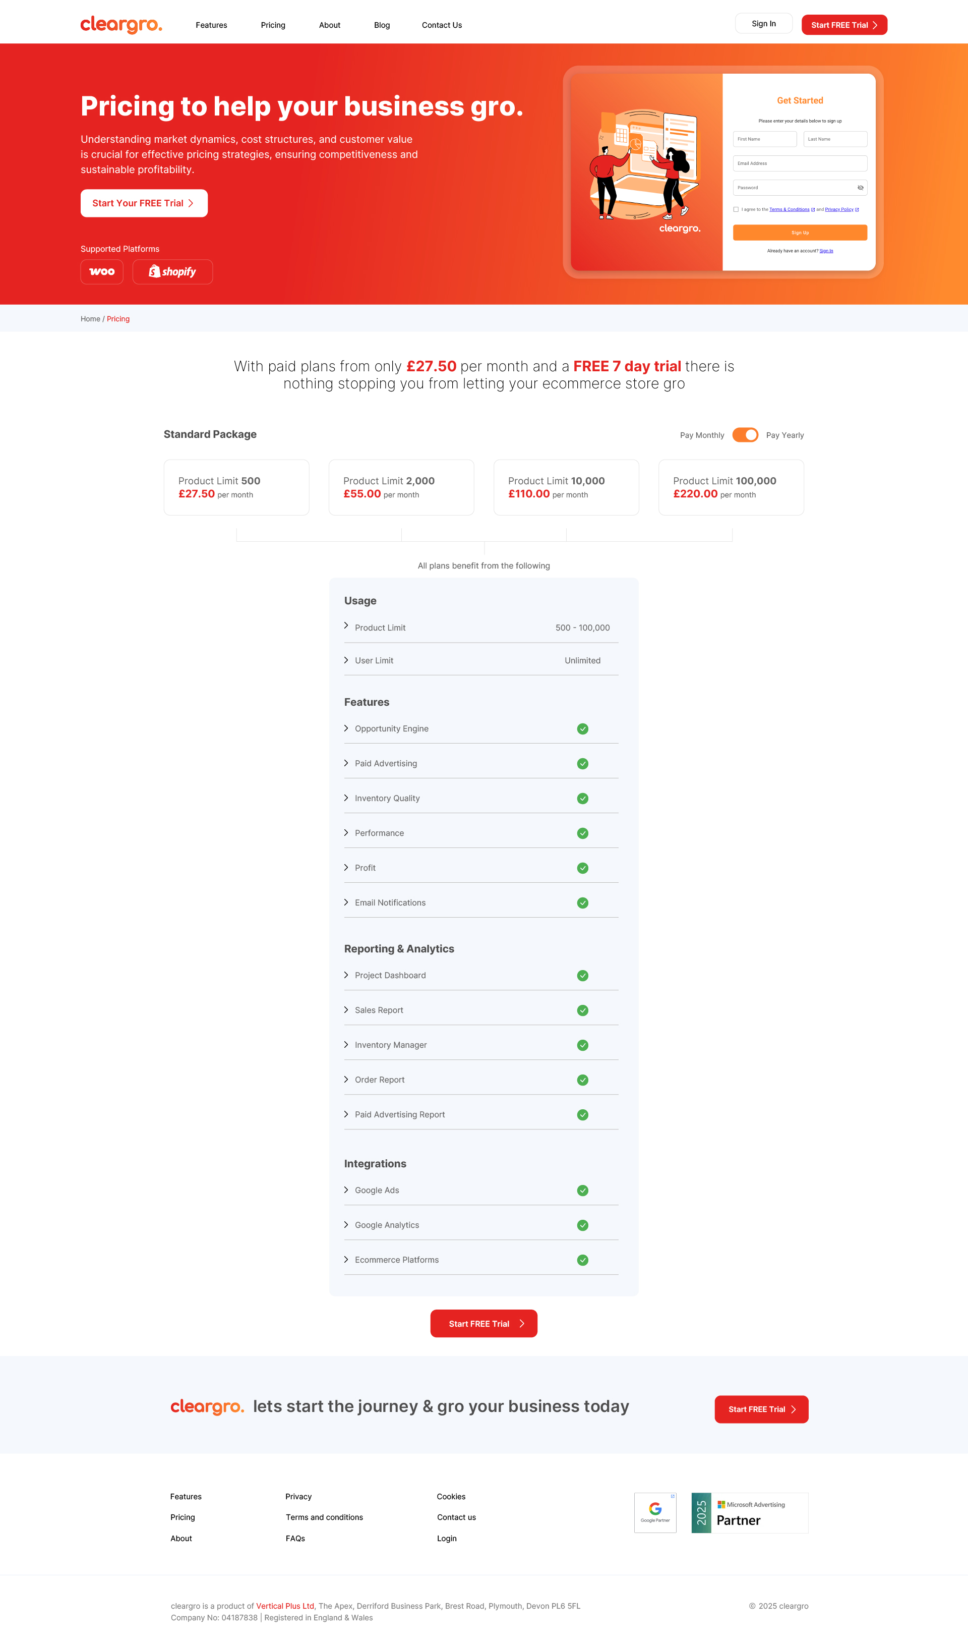
Task: Check the Terms & Conditions agreement box
Action: [736, 209]
